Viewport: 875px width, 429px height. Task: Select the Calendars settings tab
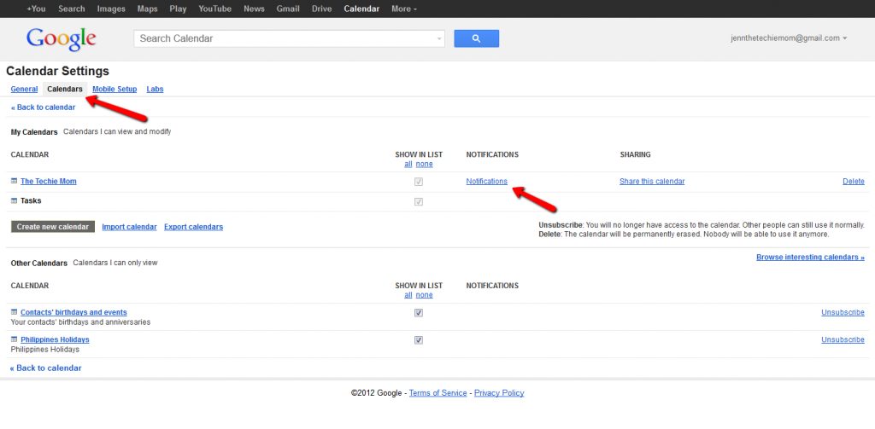pos(65,90)
